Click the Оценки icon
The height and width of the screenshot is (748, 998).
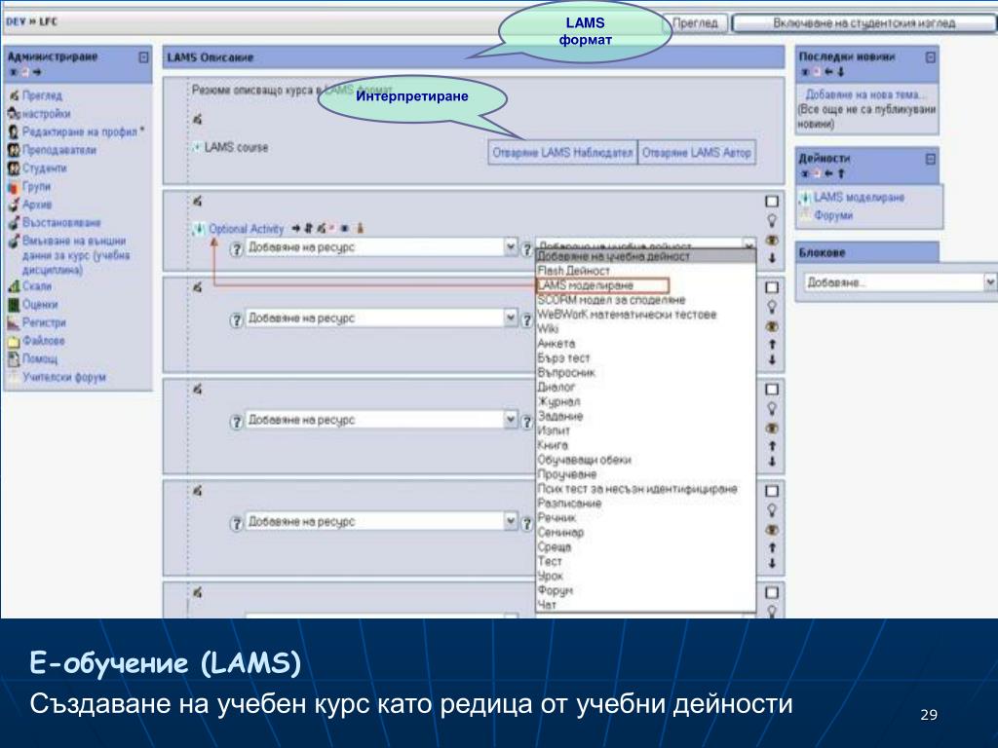(x=14, y=305)
